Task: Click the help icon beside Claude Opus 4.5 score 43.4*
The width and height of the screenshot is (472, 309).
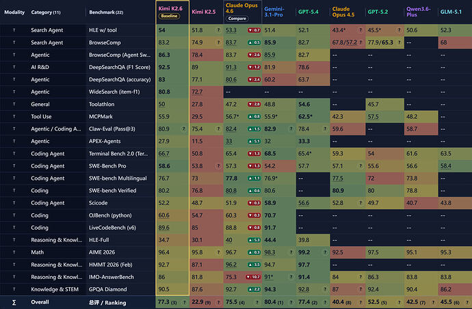Action: tap(360, 30)
